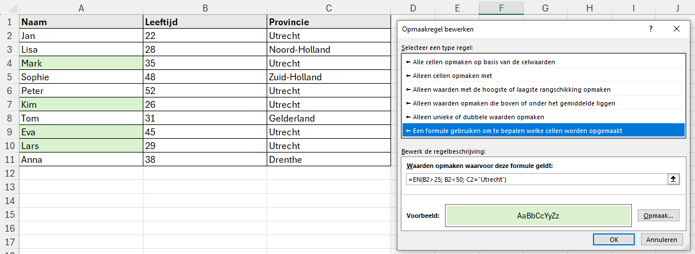Image resolution: width=695 pixels, height=254 pixels.
Task: Select row 4 header
Action: (9, 63)
